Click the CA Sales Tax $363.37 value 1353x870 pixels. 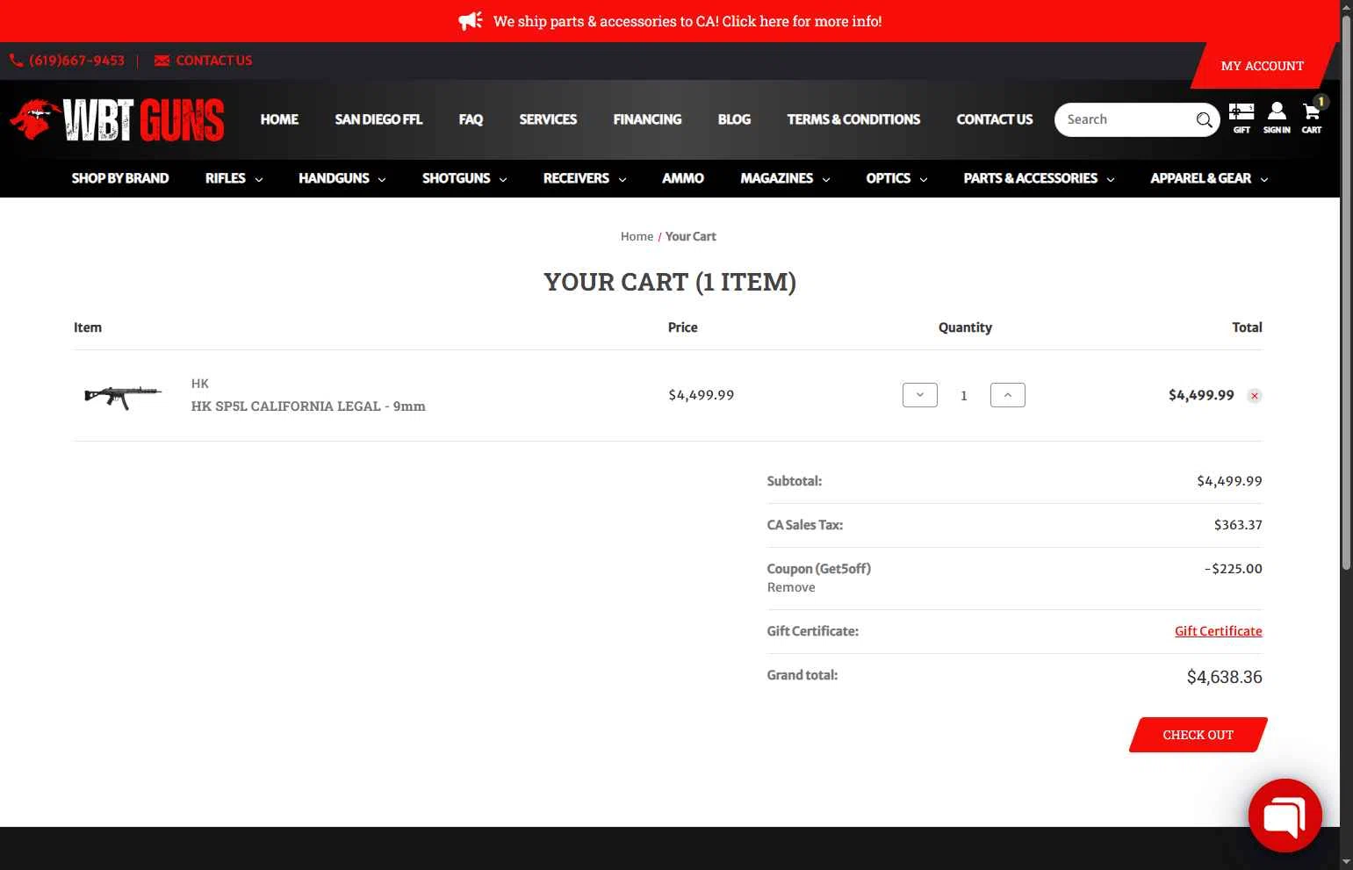click(x=1238, y=525)
